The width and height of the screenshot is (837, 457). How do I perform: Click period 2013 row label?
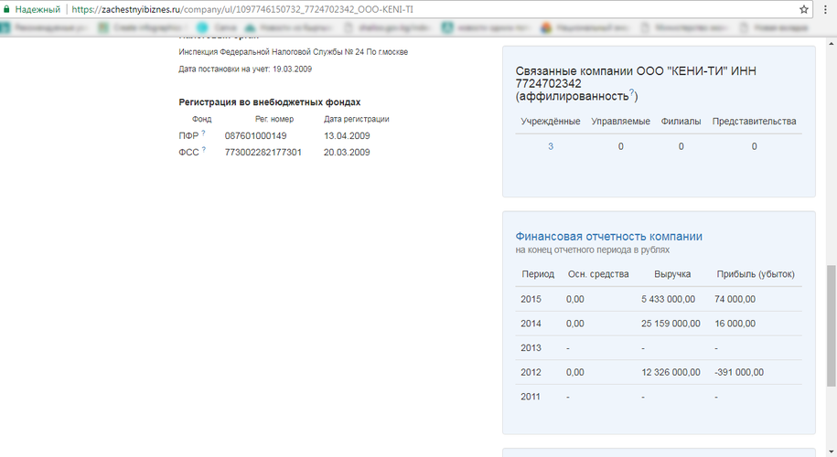coord(531,347)
